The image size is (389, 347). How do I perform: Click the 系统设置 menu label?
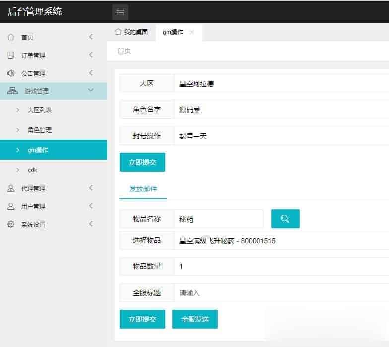(33, 224)
